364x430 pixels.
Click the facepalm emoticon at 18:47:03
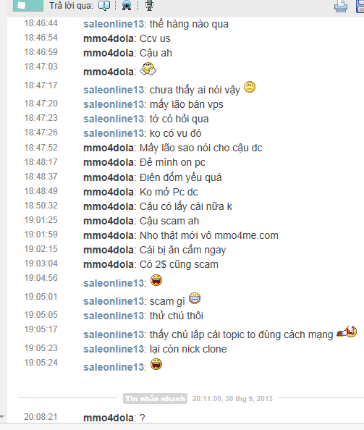pyautogui.click(x=148, y=69)
